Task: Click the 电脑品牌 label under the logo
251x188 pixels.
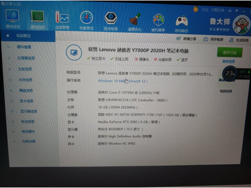Action: point(226,91)
